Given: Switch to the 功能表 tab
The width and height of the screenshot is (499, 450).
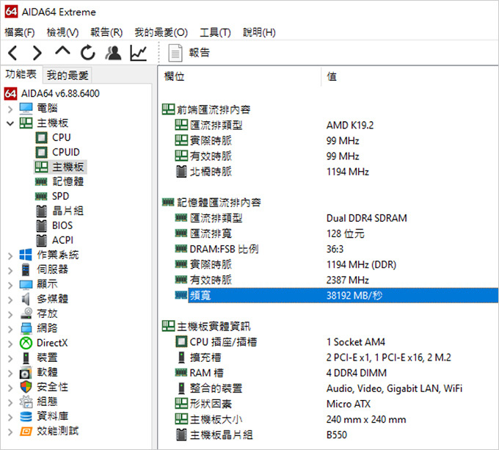Looking at the screenshot, I should tap(21, 74).
